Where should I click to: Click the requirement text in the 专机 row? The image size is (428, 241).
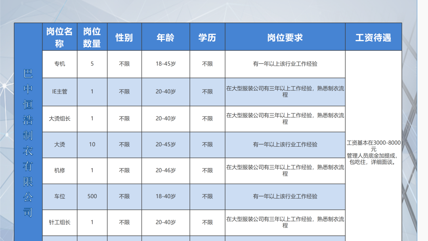pos(285,64)
